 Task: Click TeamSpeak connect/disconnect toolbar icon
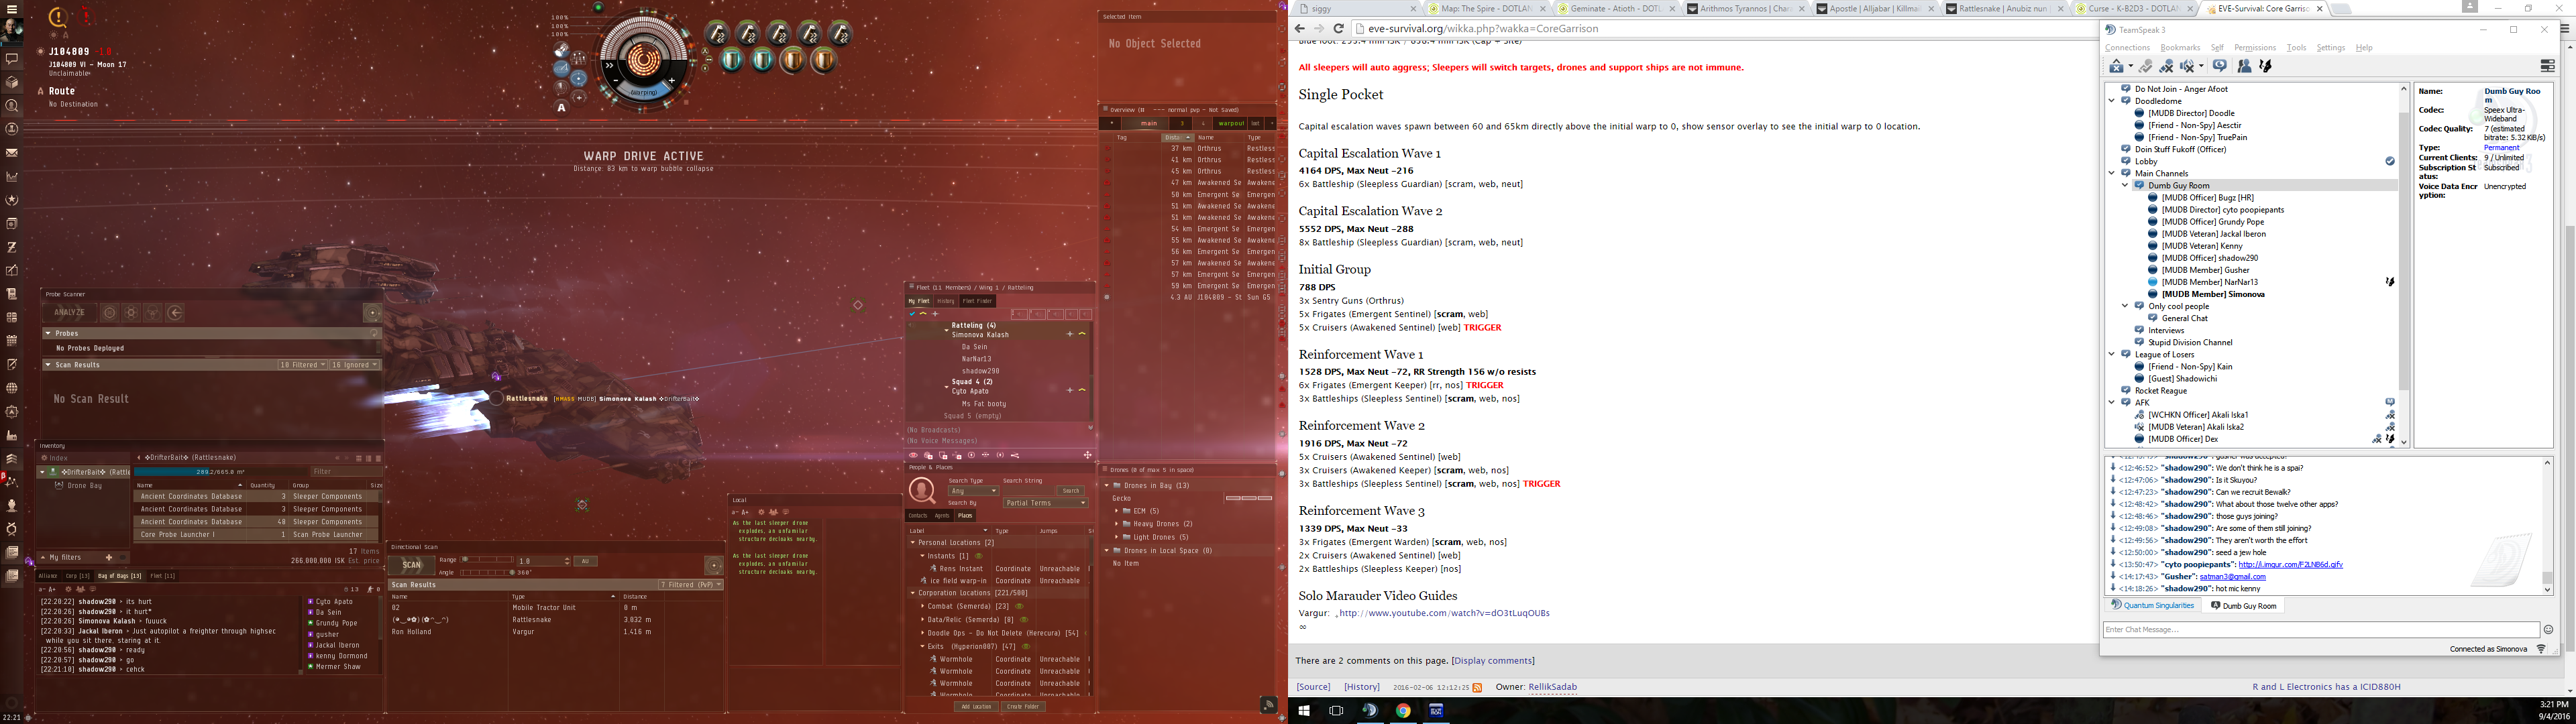tap(2116, 66)
